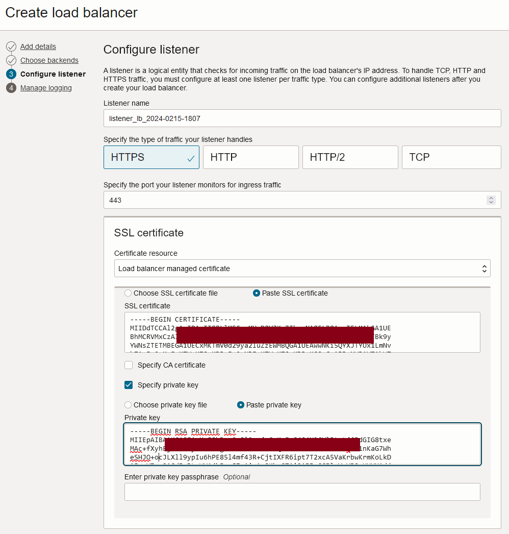The image size is (509, 534).
Task: Click the port number field showing 443
Action: pos(302,200)
